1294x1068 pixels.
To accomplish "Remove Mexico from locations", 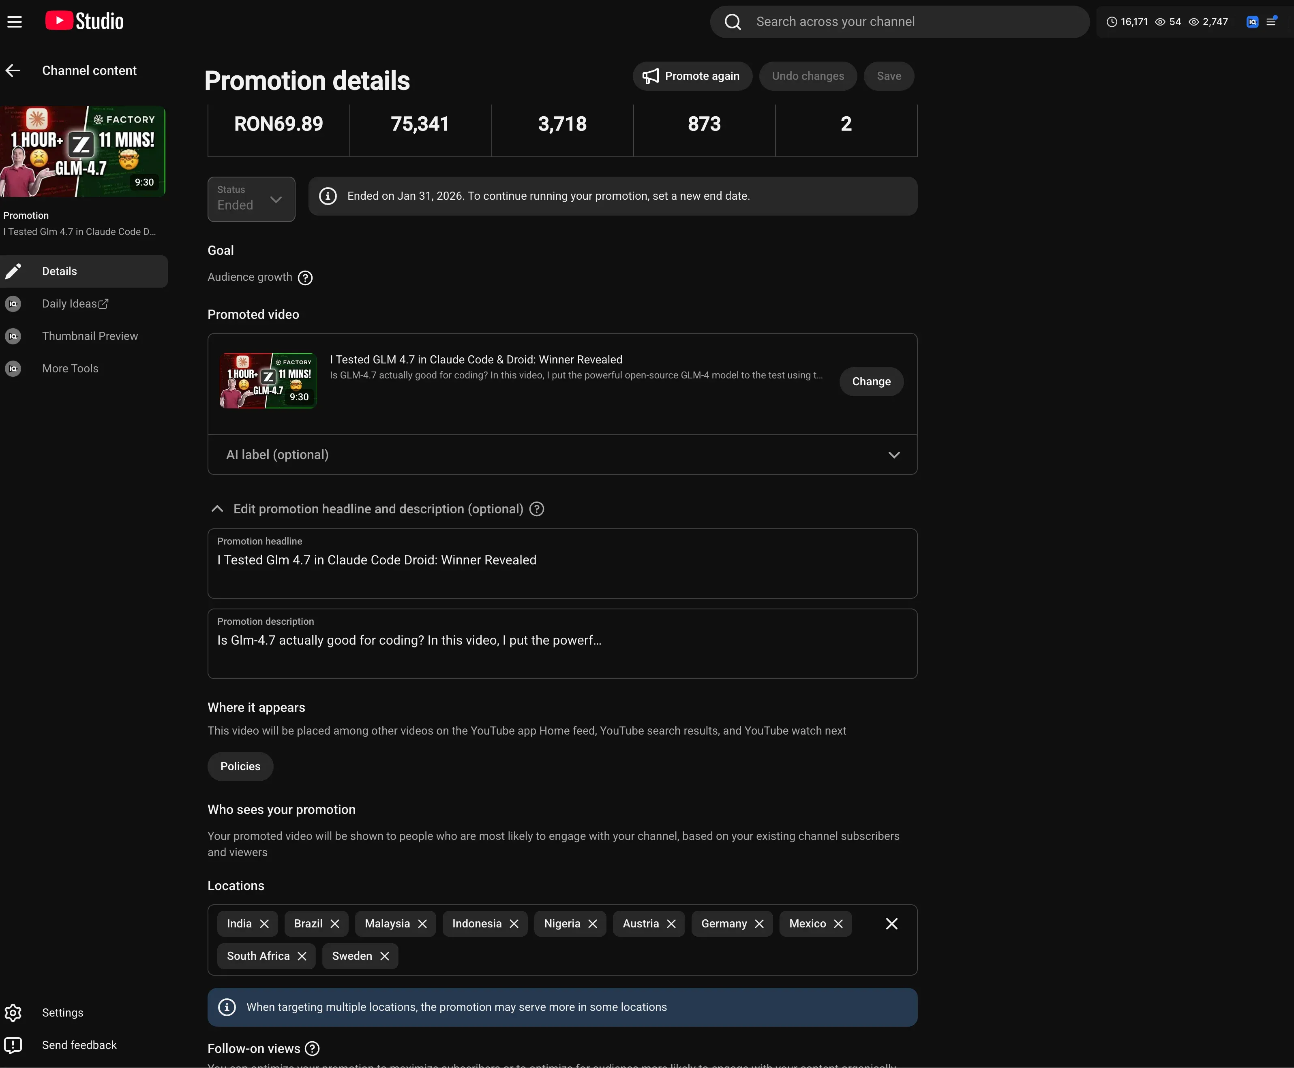I will click(838, 924).
